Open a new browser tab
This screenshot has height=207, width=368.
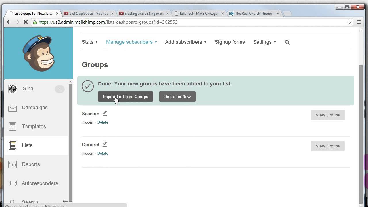287,14
